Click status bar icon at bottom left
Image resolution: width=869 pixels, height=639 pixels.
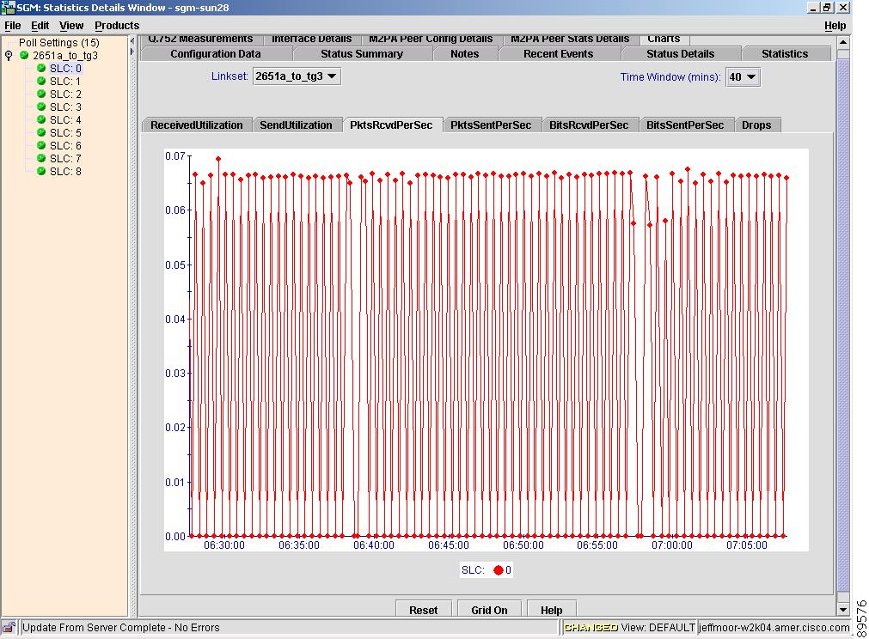coord(9,628)
